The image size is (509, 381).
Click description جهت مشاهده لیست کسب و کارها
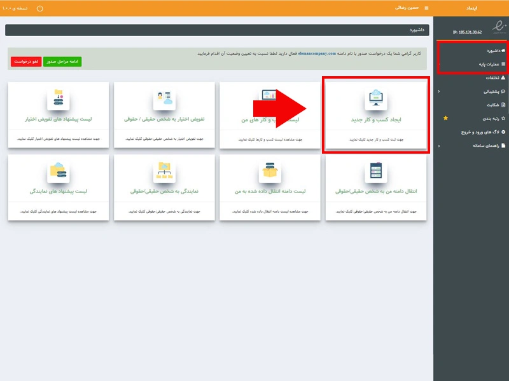click(x=270, y=140)
